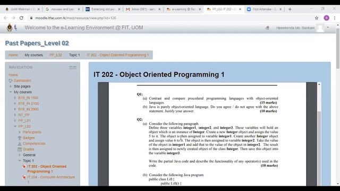The image size is (340, 191).
Task: Click the university crest logo
Action: 10,28
